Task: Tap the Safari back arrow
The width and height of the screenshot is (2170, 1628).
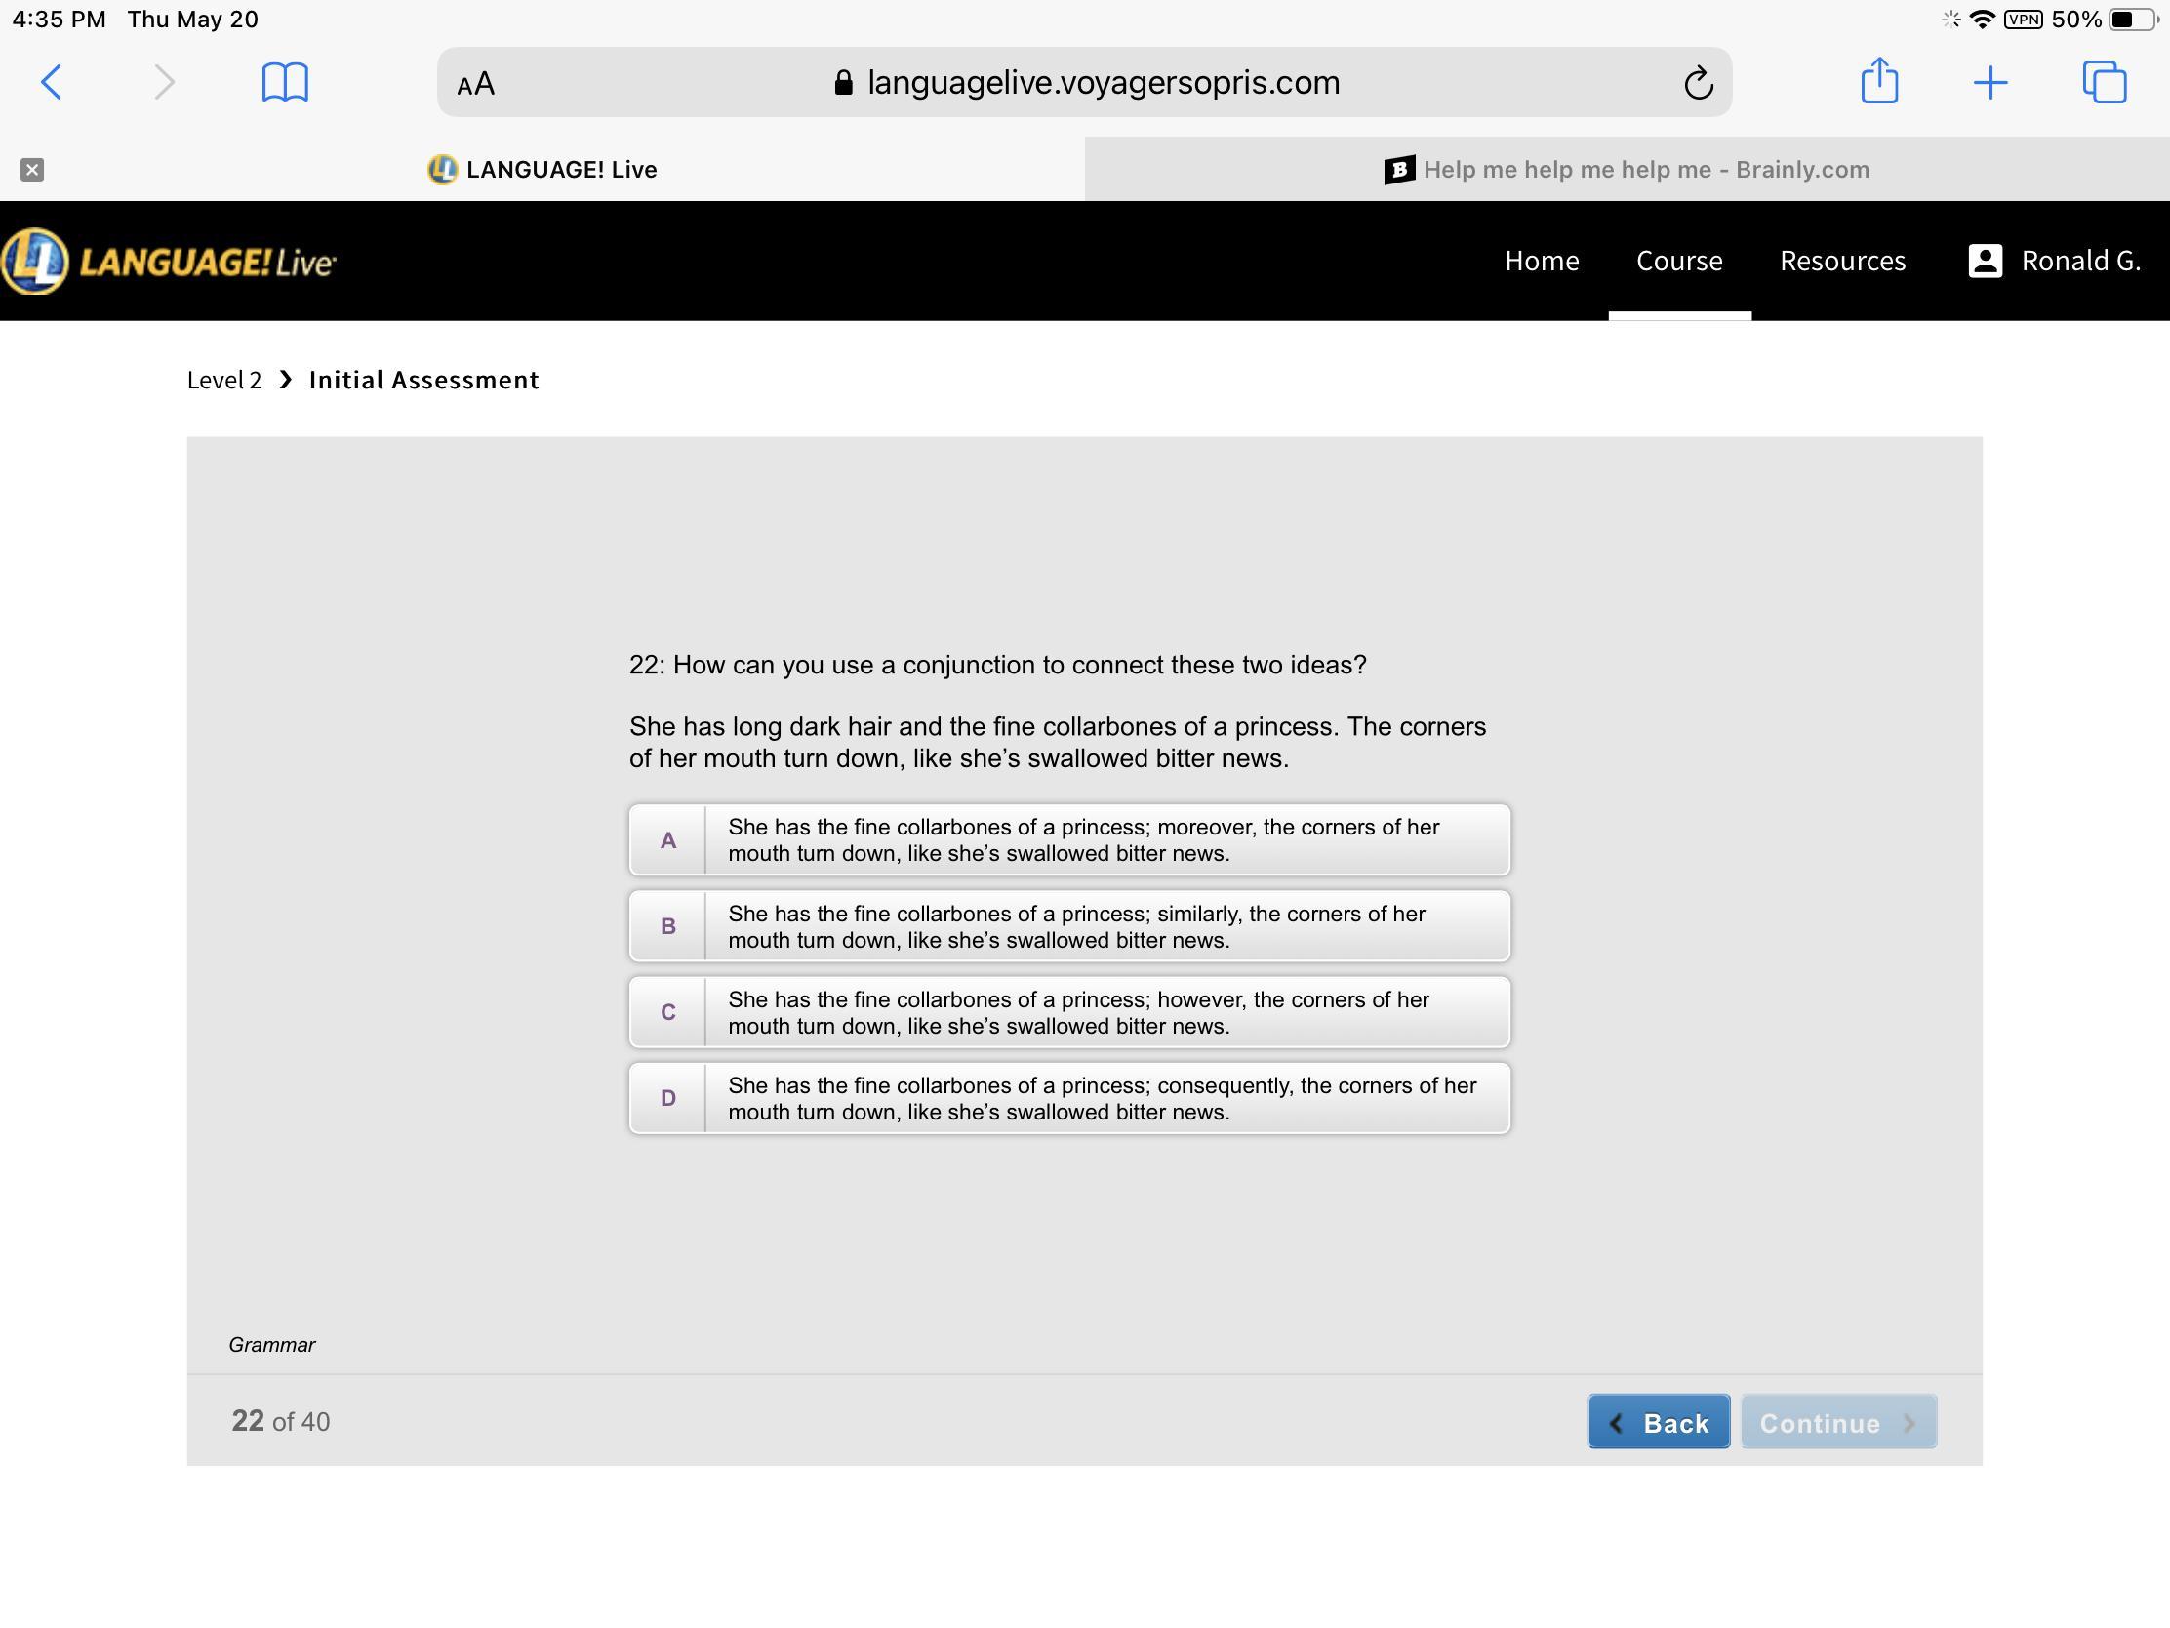Action: [x=52, y=81]
